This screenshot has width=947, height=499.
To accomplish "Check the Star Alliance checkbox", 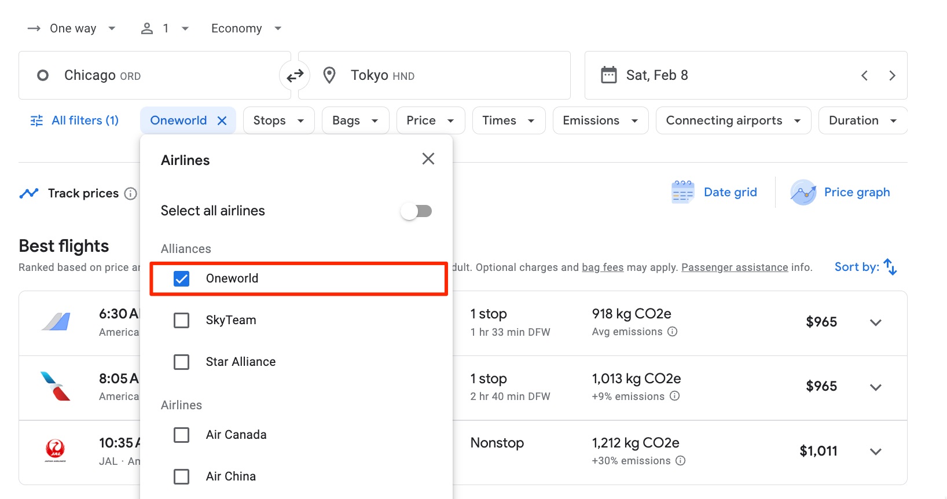I will click(x=182, y=362).
